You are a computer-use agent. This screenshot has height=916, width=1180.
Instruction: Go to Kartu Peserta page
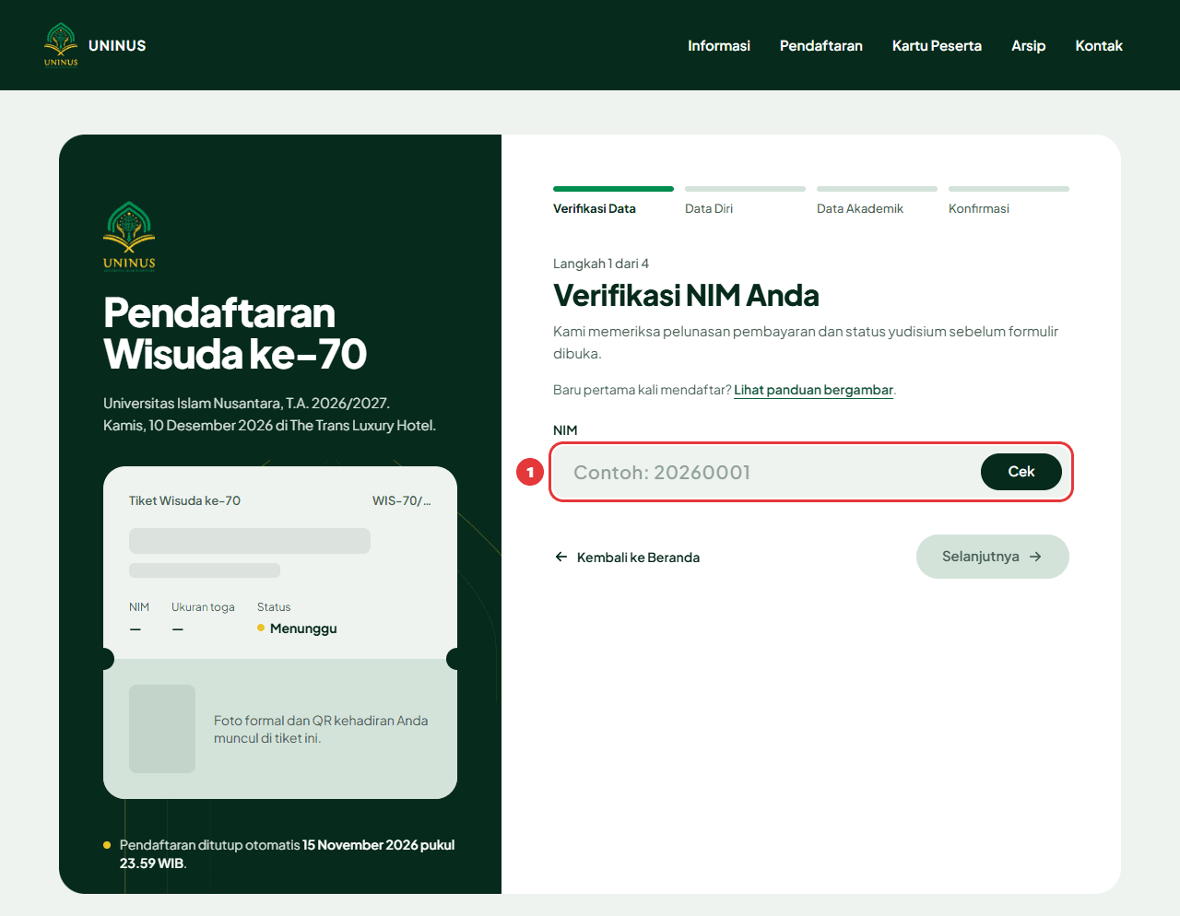tap(937, 45)
